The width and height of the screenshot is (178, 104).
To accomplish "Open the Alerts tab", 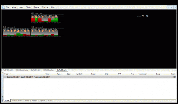I will [x=27, y=101].
